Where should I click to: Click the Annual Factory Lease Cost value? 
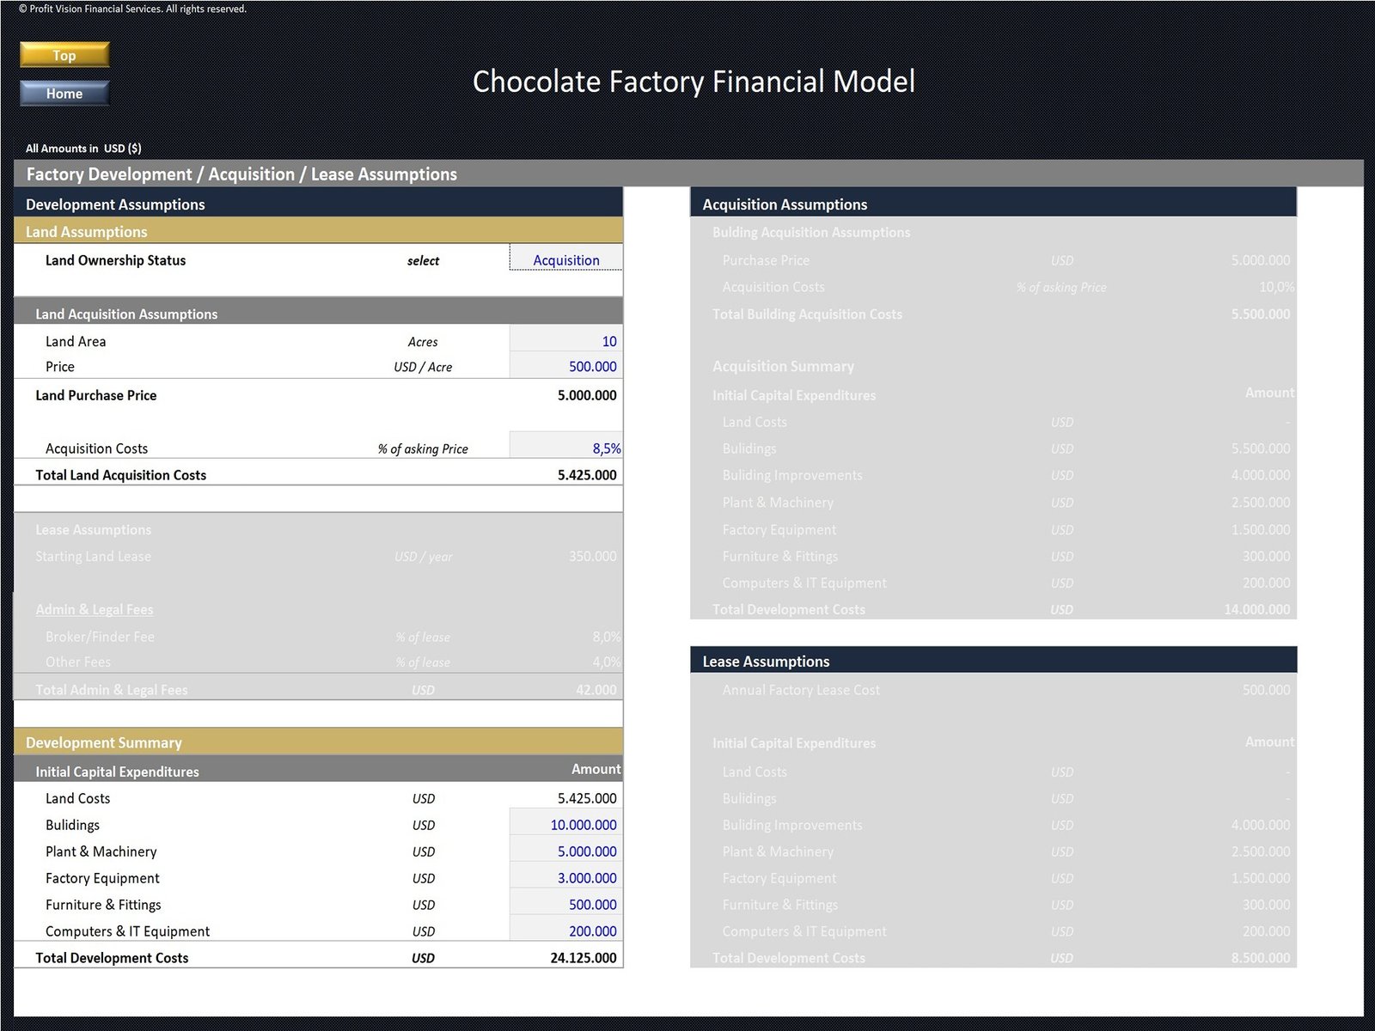coord(1265,690)
